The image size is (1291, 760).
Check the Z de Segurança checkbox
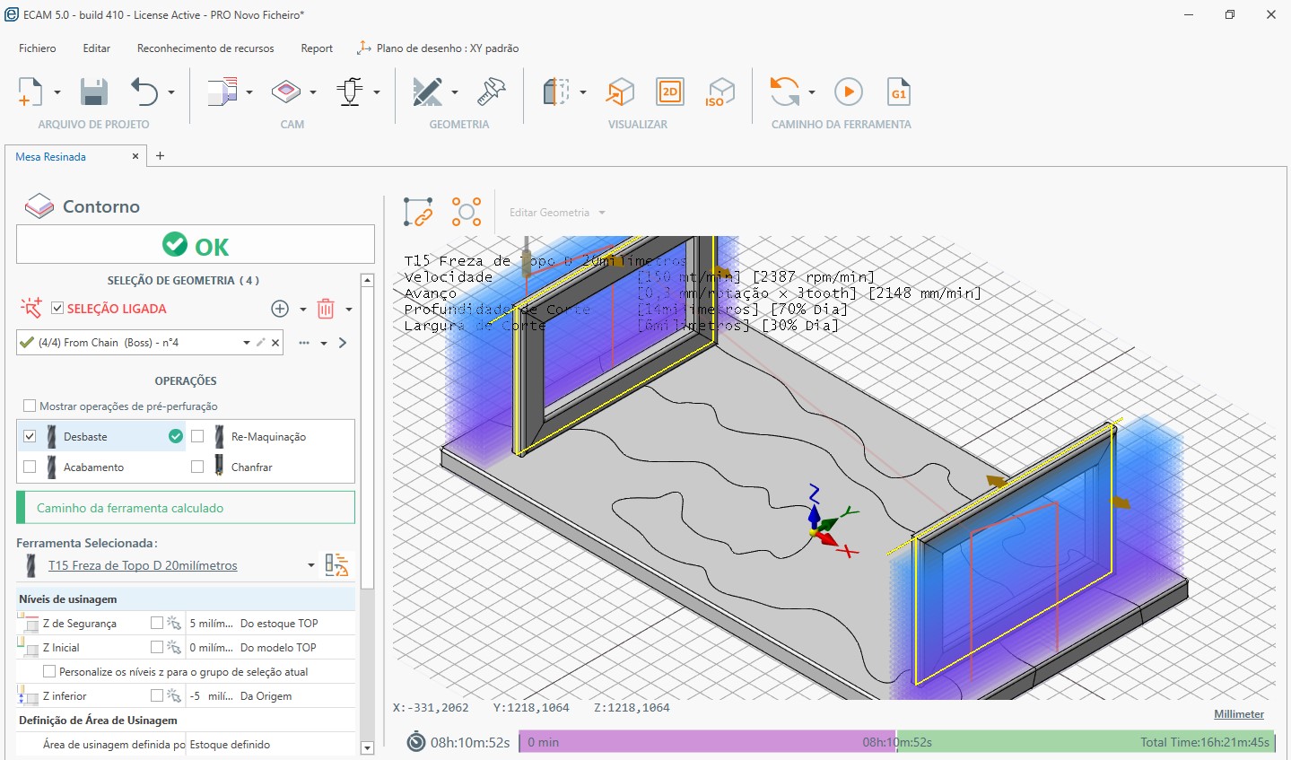pos(157,623)
